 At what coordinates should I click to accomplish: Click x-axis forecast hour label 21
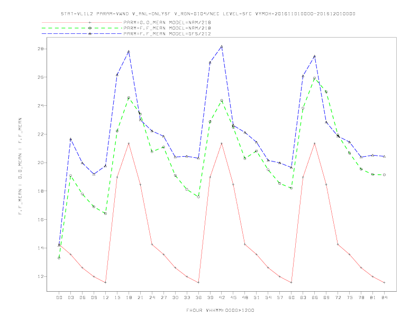(141, 298)
